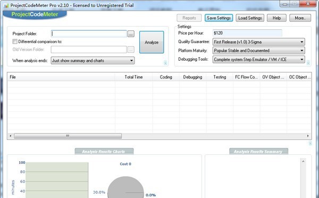The image size is (319, 198).
Task: Switch to Analysis Results Charts tab
Action: (x=104, y=151)
